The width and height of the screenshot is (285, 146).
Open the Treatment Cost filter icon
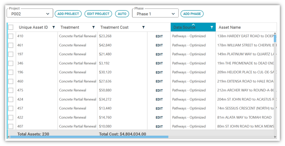[144, 27]
